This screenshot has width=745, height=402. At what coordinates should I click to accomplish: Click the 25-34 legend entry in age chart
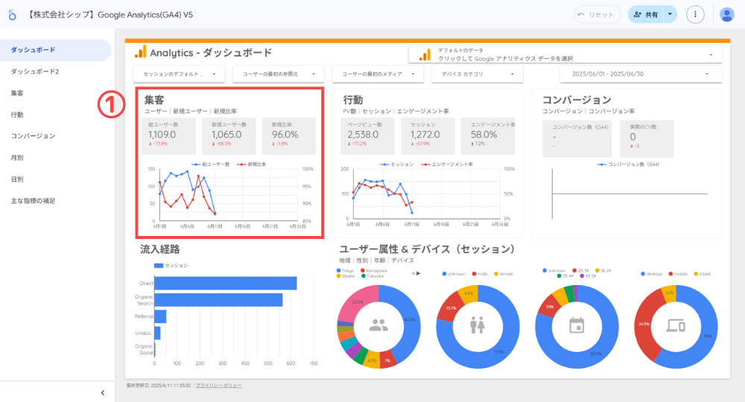580,270
